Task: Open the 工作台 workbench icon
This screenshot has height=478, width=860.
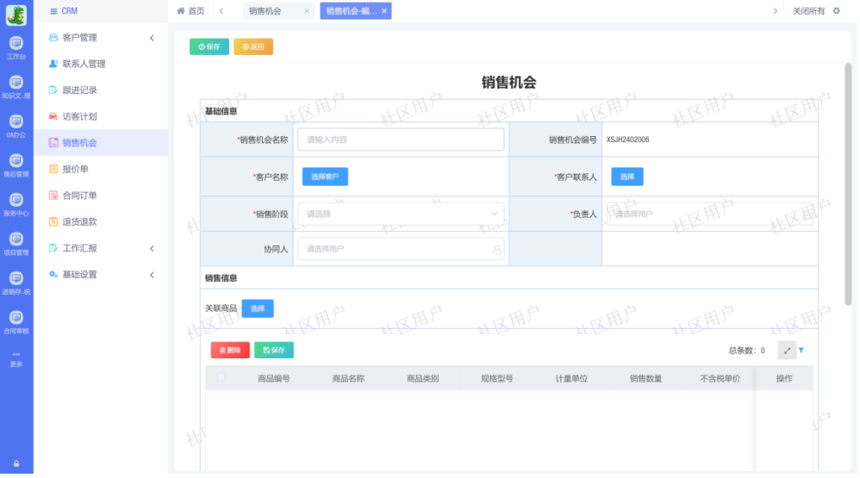Action: (16, 46)
